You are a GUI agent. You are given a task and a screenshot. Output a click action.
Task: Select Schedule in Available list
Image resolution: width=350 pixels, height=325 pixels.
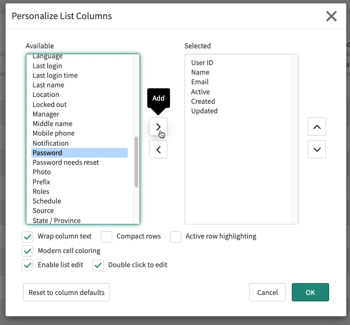click(80, 201)
